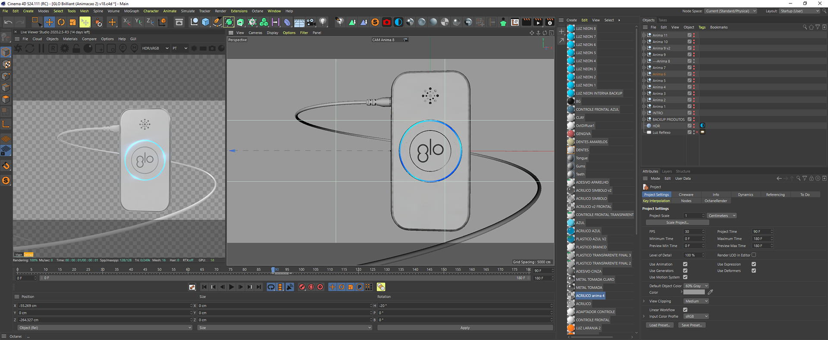Screen dimensions: 828x340
Task: Open the View Clipping Medium dropdown
Action: tap(696, 301)
